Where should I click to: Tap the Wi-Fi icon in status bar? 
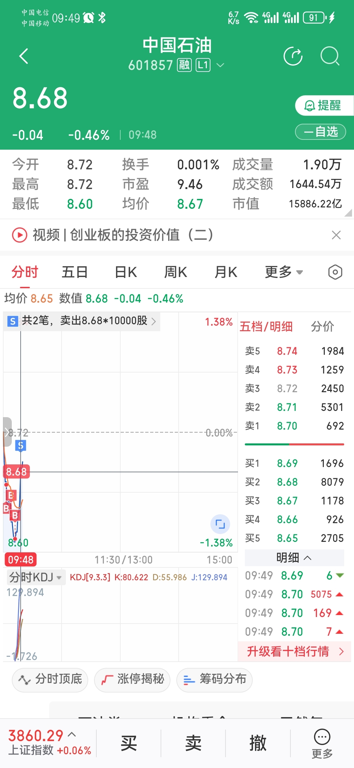tap(251, 18)
